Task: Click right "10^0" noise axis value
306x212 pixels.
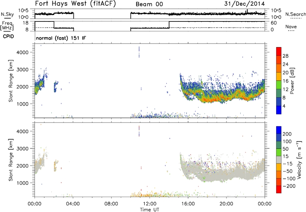Action: (276, 17)
